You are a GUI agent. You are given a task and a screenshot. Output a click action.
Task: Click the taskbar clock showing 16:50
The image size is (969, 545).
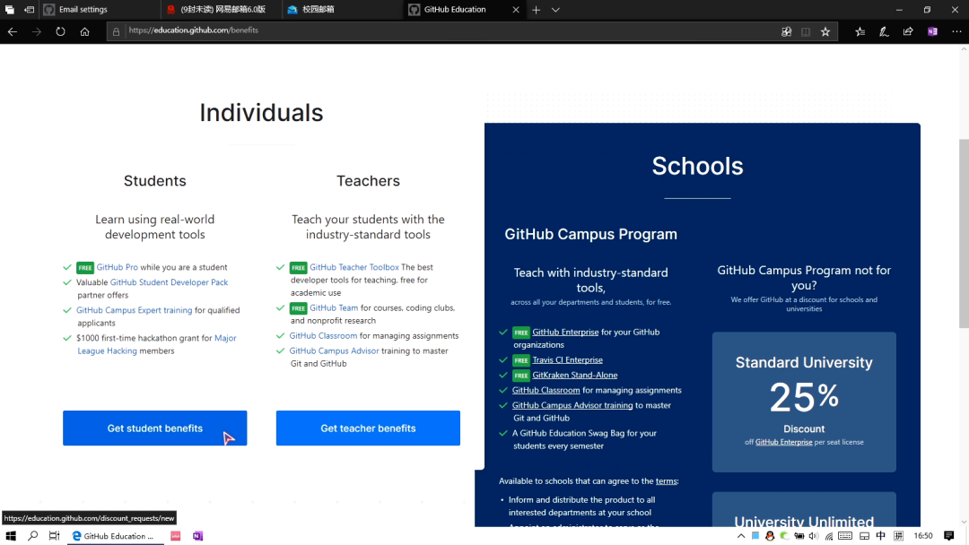(x=923, y=536)
